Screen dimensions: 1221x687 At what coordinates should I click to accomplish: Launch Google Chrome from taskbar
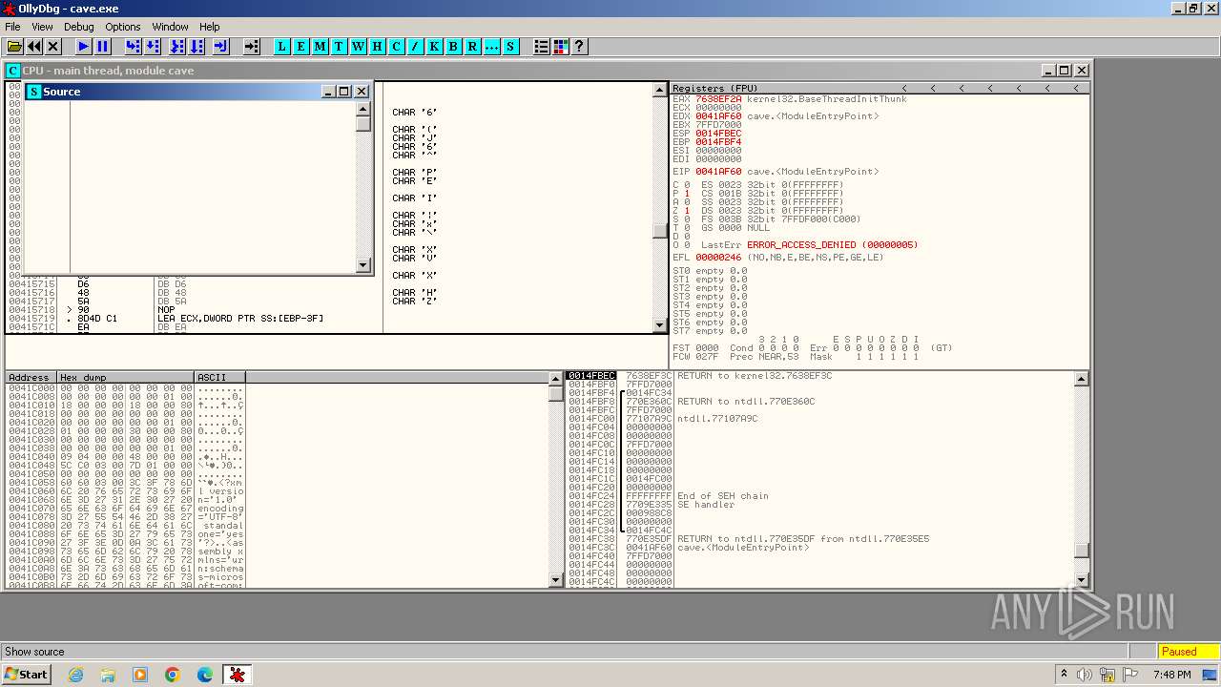pos(173,675)
